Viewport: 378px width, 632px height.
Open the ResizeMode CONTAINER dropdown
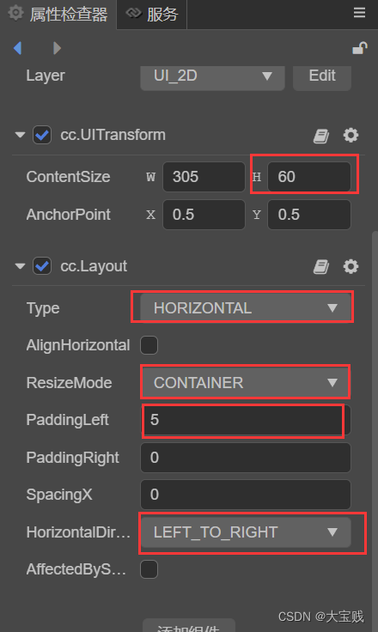point(246,383)
